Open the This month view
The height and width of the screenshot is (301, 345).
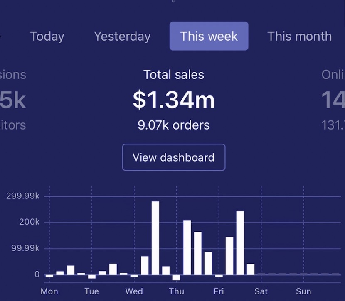pos(299,36)
